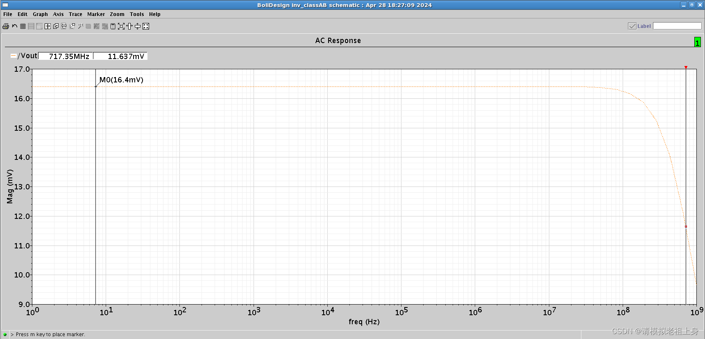Click the Mag (mV) y-axis label
This screenshot has height=339, width=705.
[x=10, y=187]
